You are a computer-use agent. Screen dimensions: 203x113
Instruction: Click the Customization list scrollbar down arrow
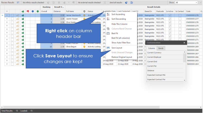184,80
